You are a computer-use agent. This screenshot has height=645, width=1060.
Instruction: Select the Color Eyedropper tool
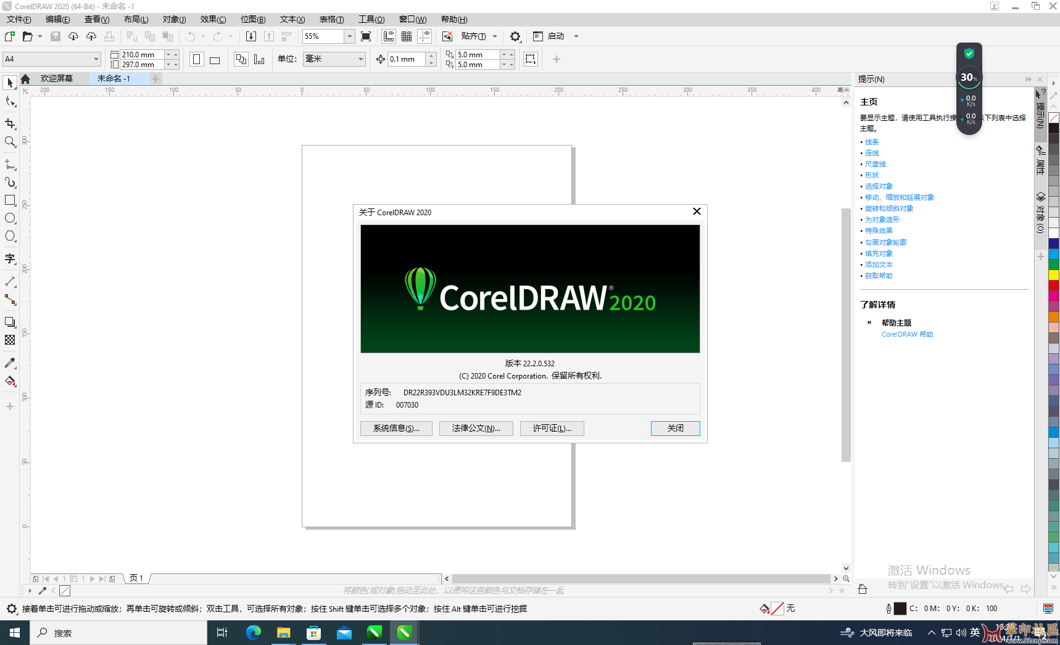click(10, 363)
